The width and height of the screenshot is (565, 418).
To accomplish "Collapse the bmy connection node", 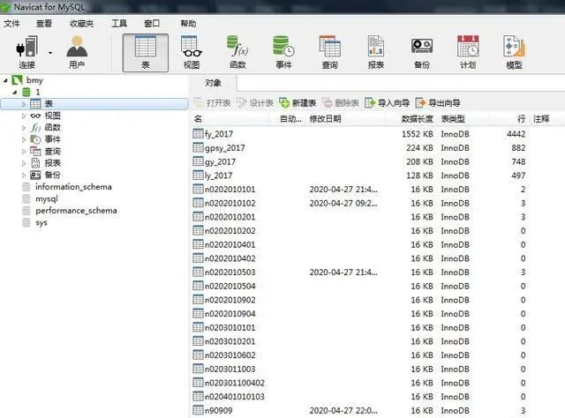I will point(5,80).
